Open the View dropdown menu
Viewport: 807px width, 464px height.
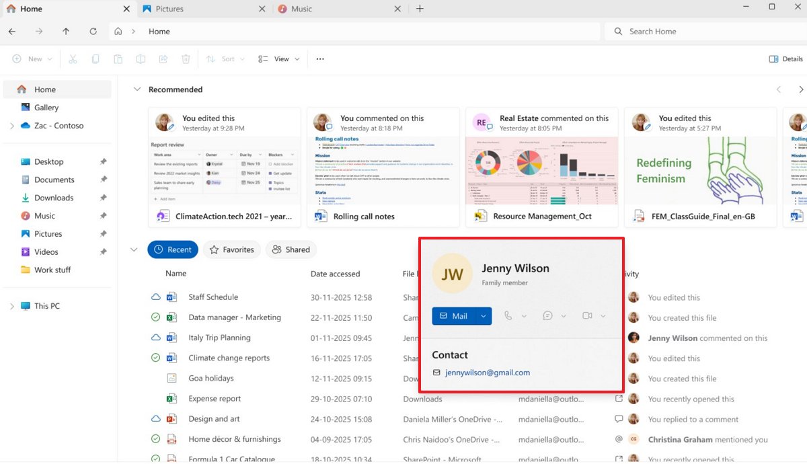click(x=278, y=59)
